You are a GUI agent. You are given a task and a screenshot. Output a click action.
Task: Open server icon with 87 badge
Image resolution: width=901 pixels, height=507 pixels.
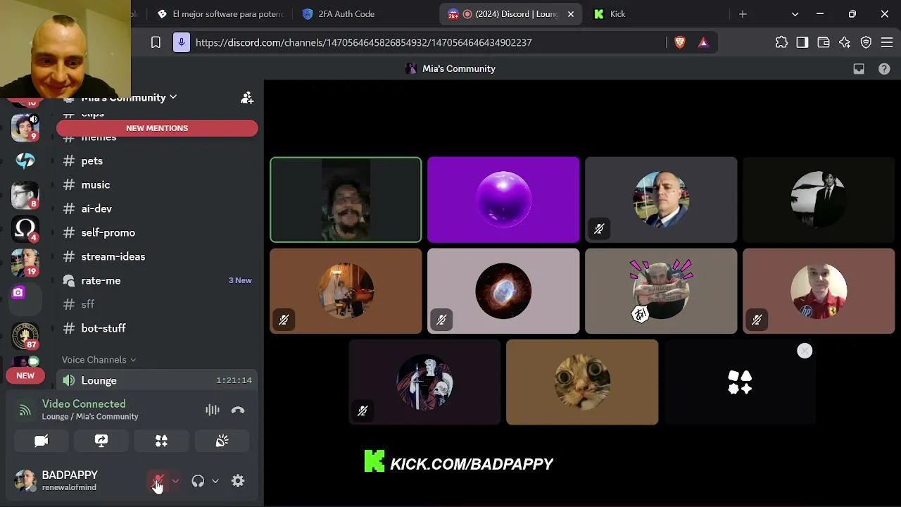pyautogui.click(x=25, y=335)
